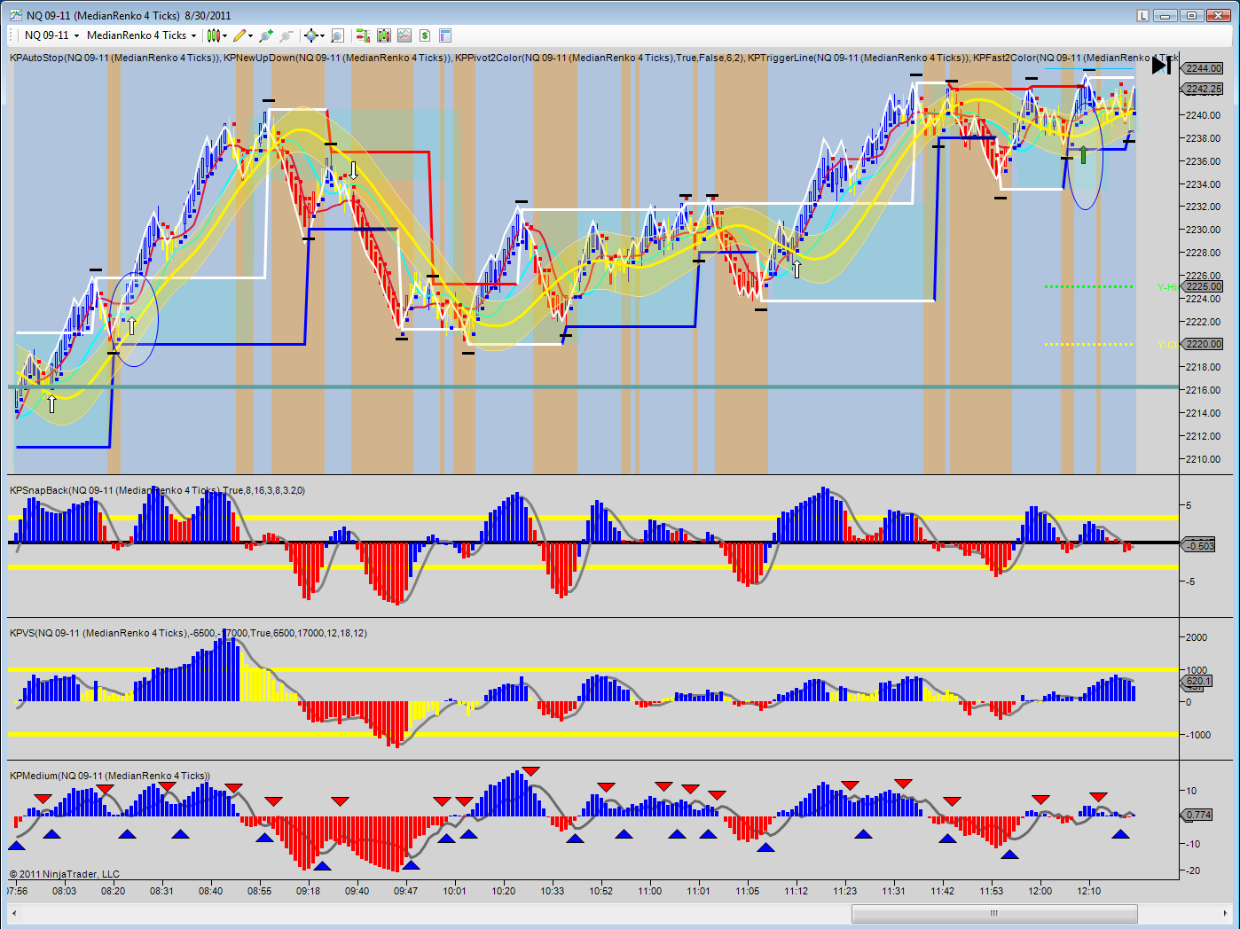Minimize the NQ 09-11 chart window

(x=1166, y=15)
